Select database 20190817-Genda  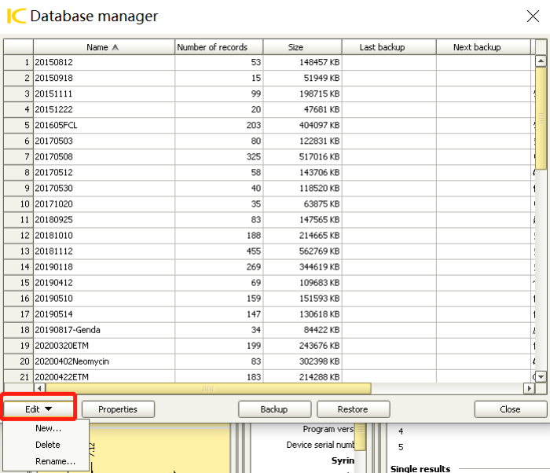pos(104,330)
